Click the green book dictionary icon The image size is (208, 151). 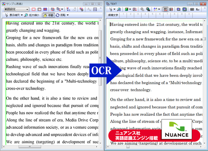pos(127,9)
